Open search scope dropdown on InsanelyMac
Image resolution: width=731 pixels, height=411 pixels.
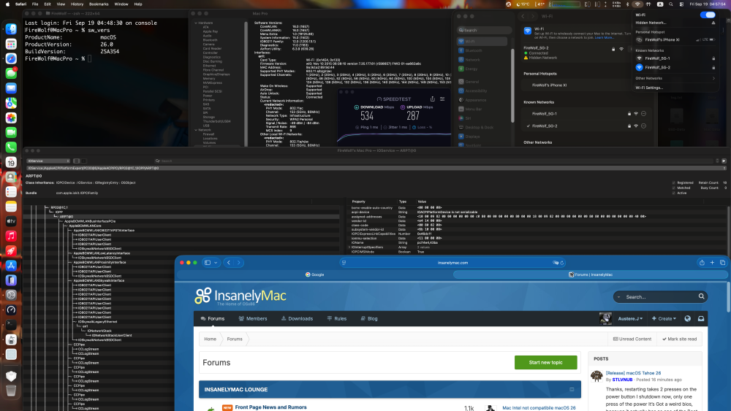[619, 297]
